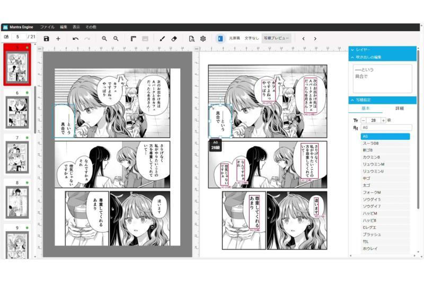This screenshot has height=282, width=424.
Task: Select the ハッピB font
Action: 385,220
